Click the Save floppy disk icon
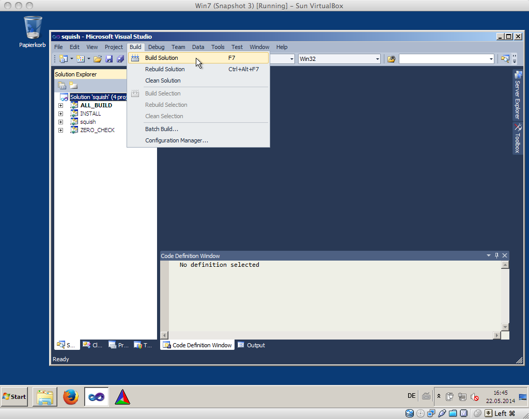This screenshot has height=419, width=529. pyautogui.click(x=109, y=59)
